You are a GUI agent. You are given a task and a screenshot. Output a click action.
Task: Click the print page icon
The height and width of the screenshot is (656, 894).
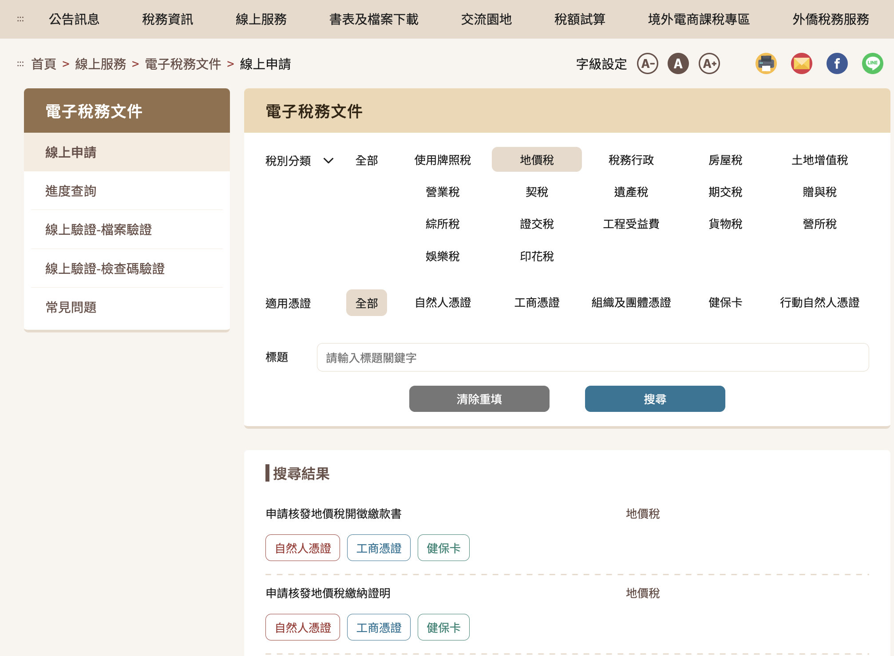point(766,64)
